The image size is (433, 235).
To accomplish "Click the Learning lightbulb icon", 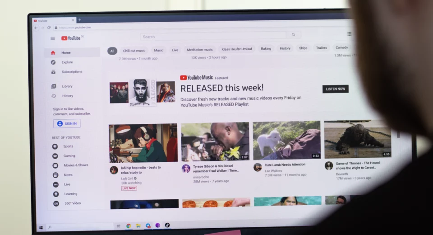I will [x=56, y=194].
